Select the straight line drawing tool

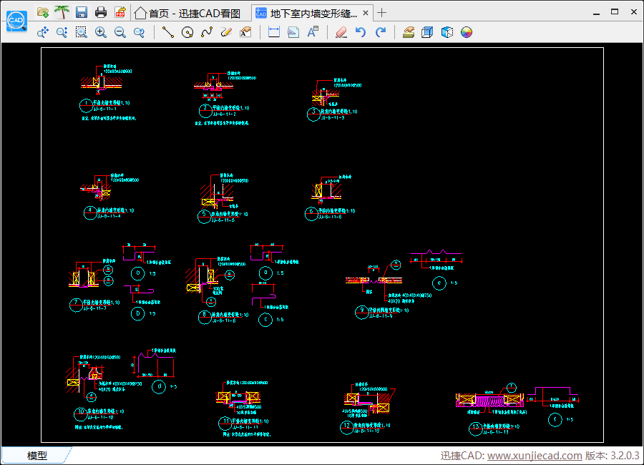tap(168, 32)
